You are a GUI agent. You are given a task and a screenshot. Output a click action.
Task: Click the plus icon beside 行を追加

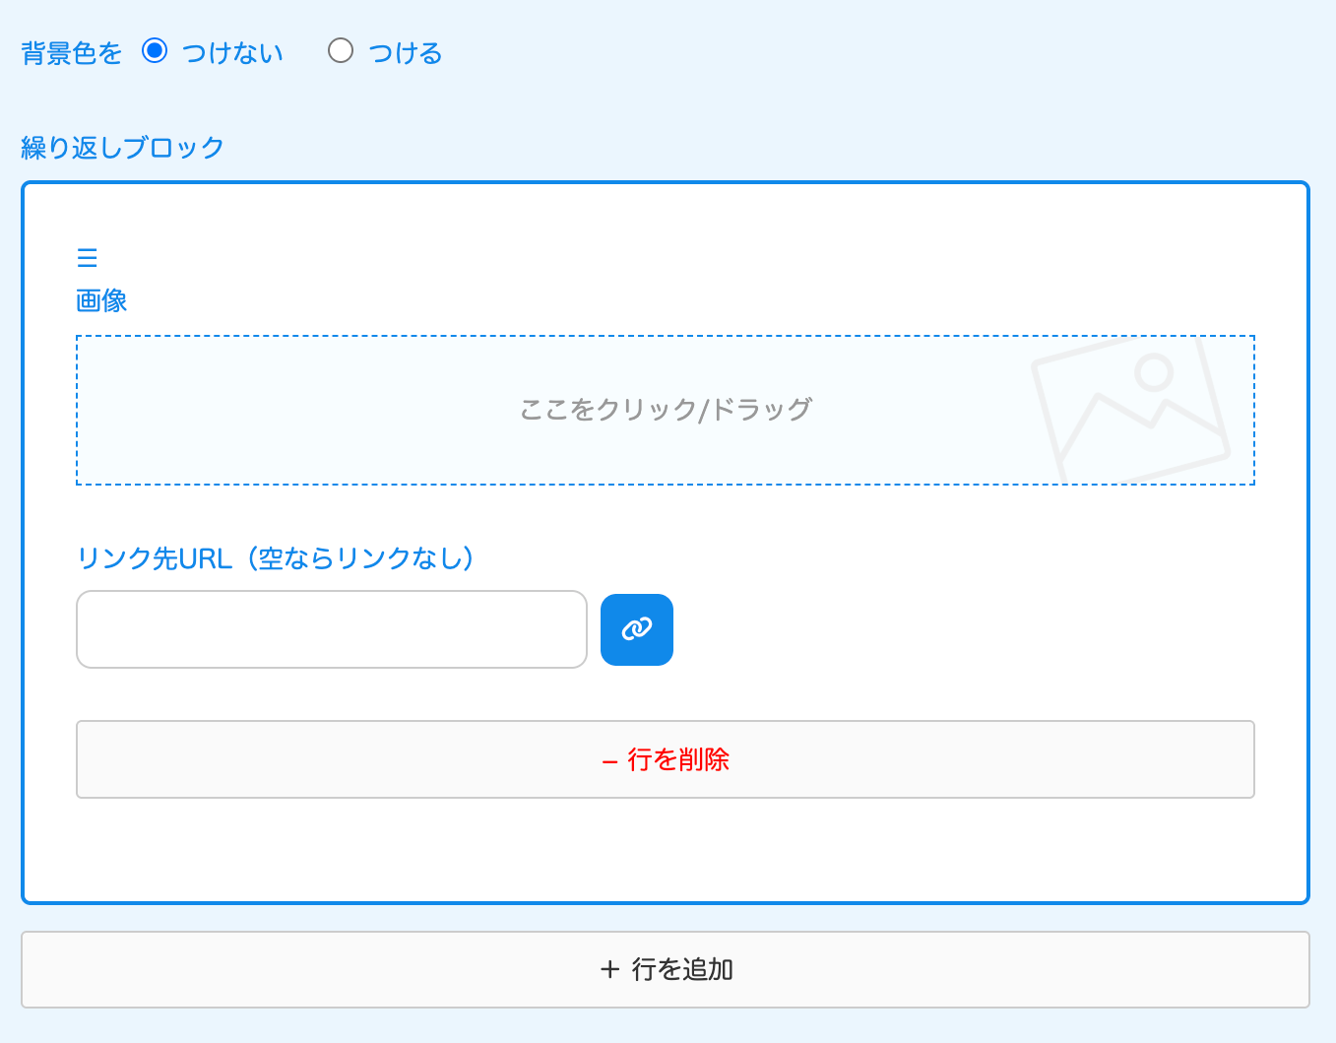pos(609,970)
